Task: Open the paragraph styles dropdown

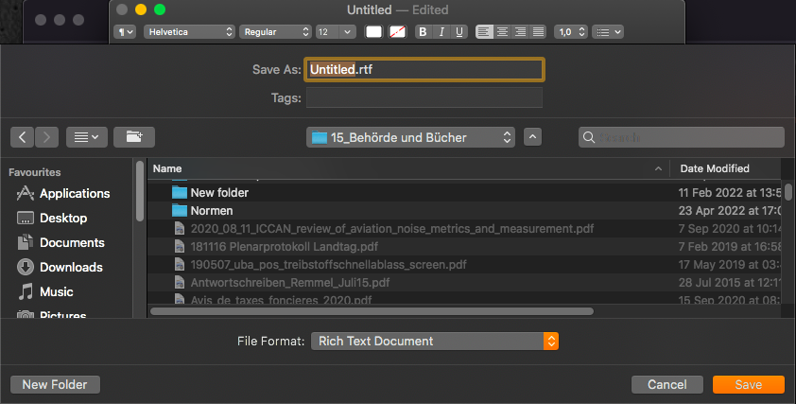Action: tap(125, 32)
